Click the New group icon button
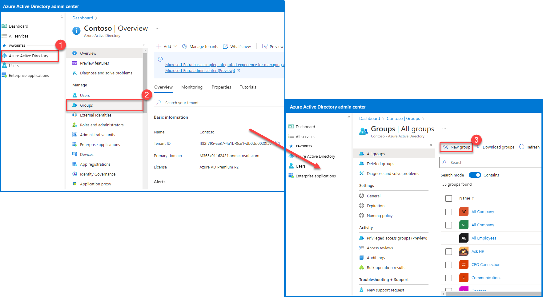The height and width of the screenshot is (297, 543). (x=446, y=147)
